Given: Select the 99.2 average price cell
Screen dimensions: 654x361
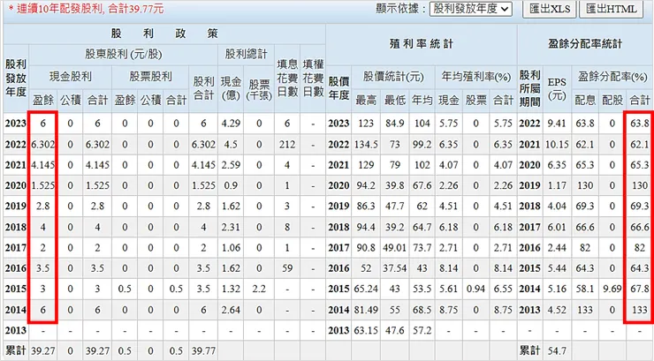Looking at the screenshot, I should point(422,145).
